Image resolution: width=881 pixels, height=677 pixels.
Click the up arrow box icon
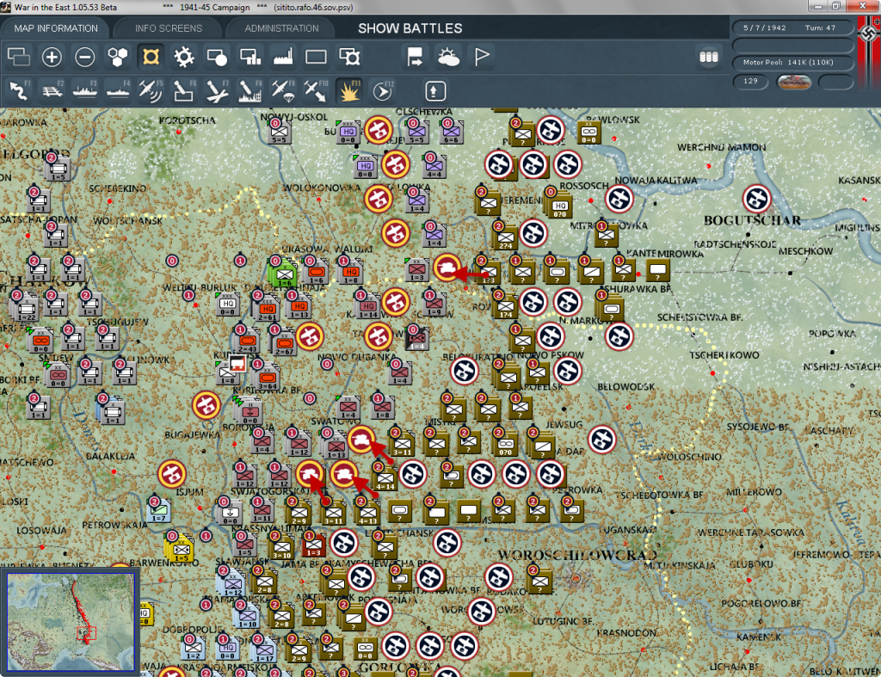pyautogui.click(x=435, y=91)
